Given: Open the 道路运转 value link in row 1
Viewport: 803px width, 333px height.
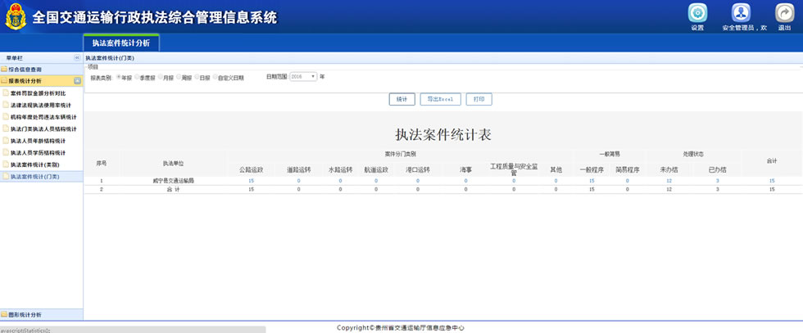Looking at the screenshot, I should pos(298,181).
